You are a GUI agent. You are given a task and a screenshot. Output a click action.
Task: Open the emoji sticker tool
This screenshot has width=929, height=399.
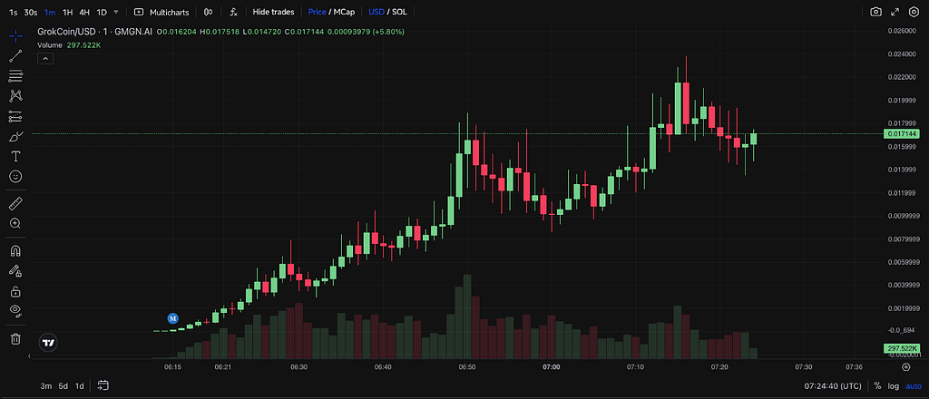(x=15, y=176)
